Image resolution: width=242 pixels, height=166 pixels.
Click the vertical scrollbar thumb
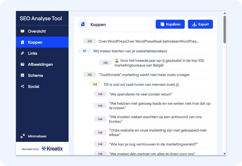point(224,29)
